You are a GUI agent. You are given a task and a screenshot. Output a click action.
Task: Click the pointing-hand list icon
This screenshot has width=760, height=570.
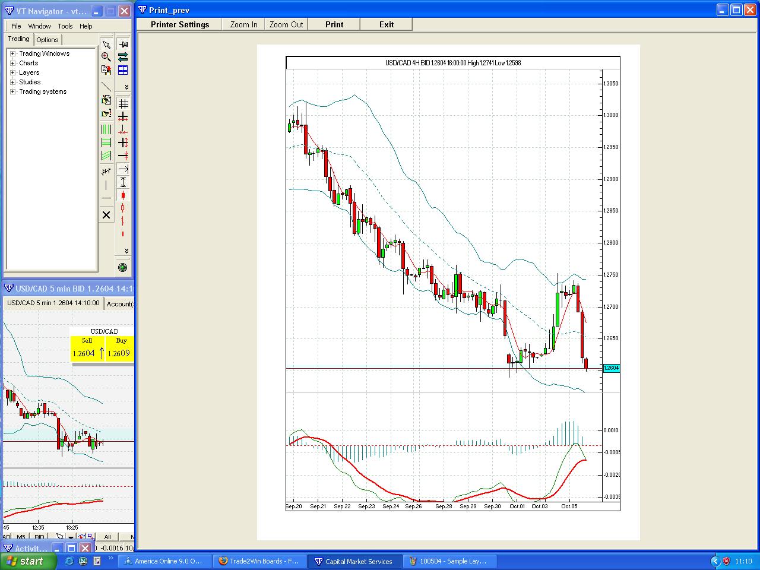tap(106, 113)
